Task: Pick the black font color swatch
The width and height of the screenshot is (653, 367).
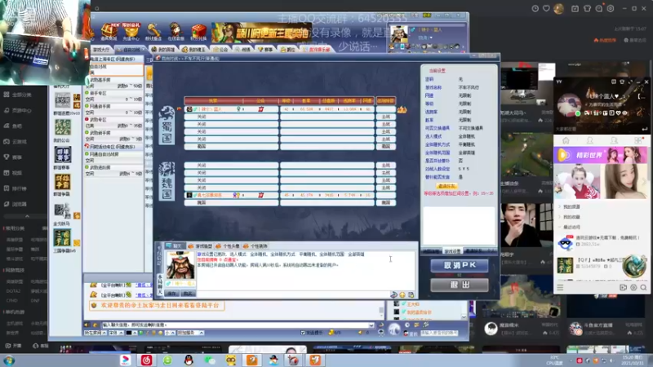Action: coord(129,333)
